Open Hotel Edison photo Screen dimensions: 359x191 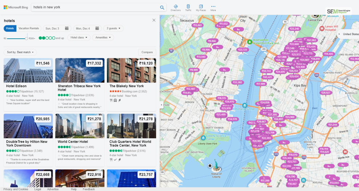pos(28,71)
